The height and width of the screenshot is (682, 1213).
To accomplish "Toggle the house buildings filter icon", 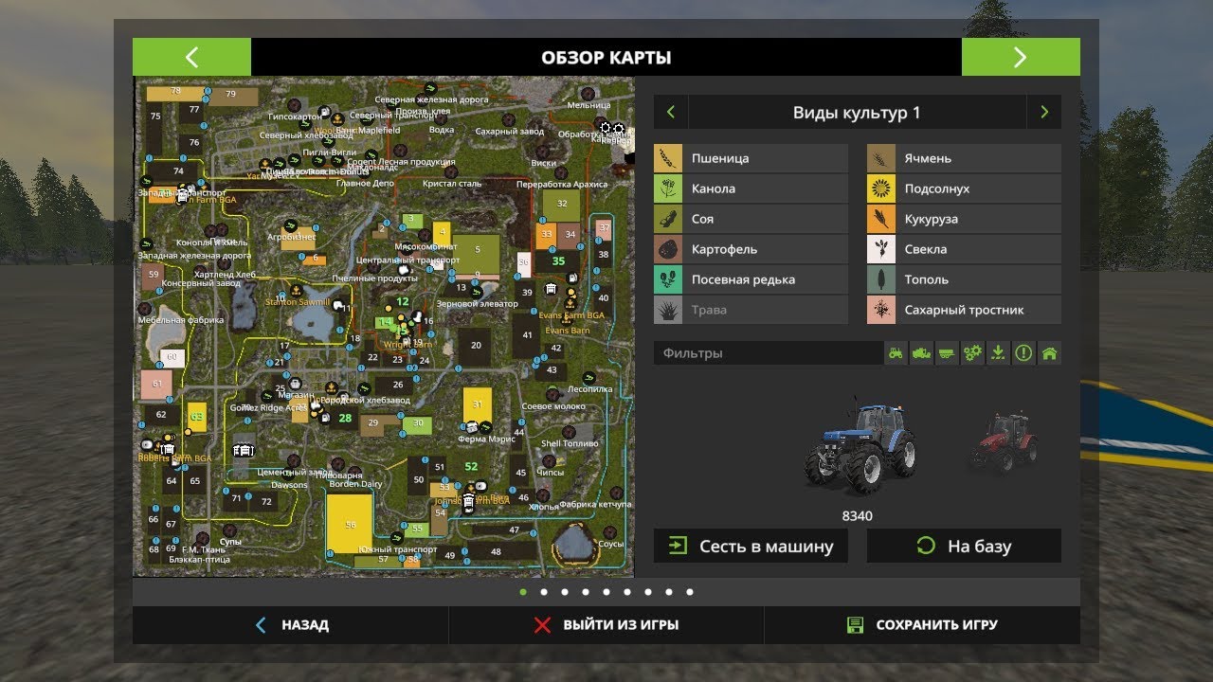I will pos(1049,353).
